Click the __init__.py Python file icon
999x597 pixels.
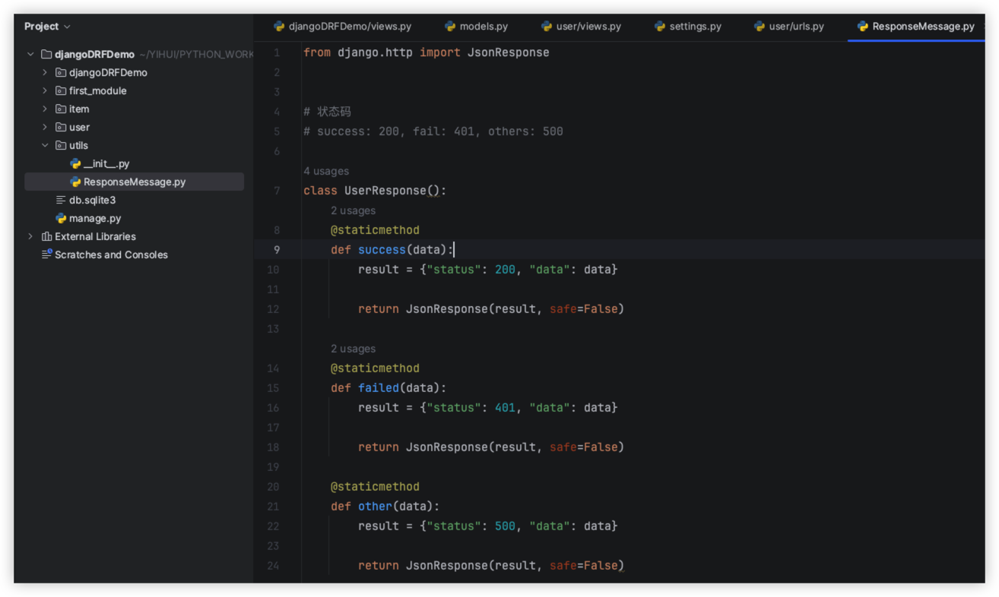pos(75,164)
